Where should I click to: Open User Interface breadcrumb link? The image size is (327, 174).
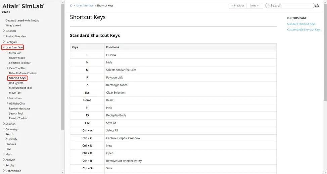coord(85,6)
